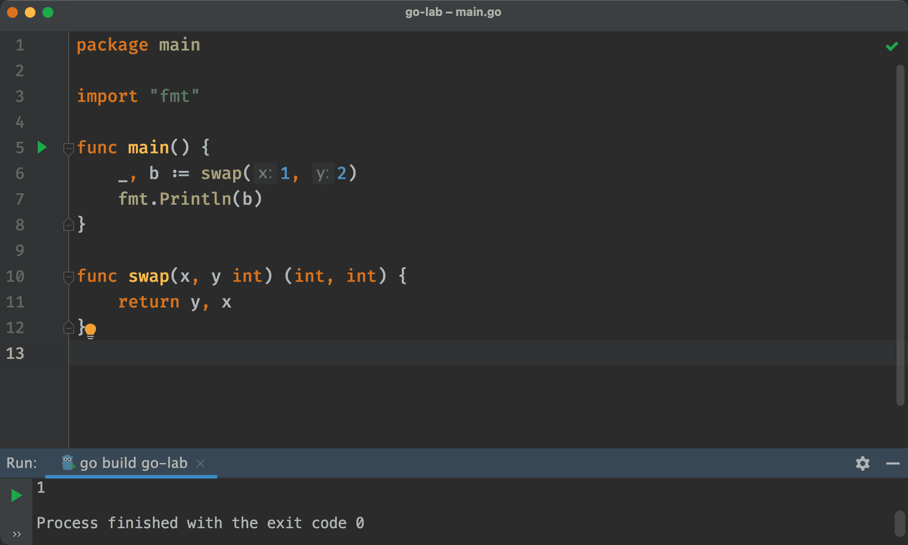Click 'Process finished with the exit code 0'
Screen dimensions: 908x545
(x=200, y=523)
